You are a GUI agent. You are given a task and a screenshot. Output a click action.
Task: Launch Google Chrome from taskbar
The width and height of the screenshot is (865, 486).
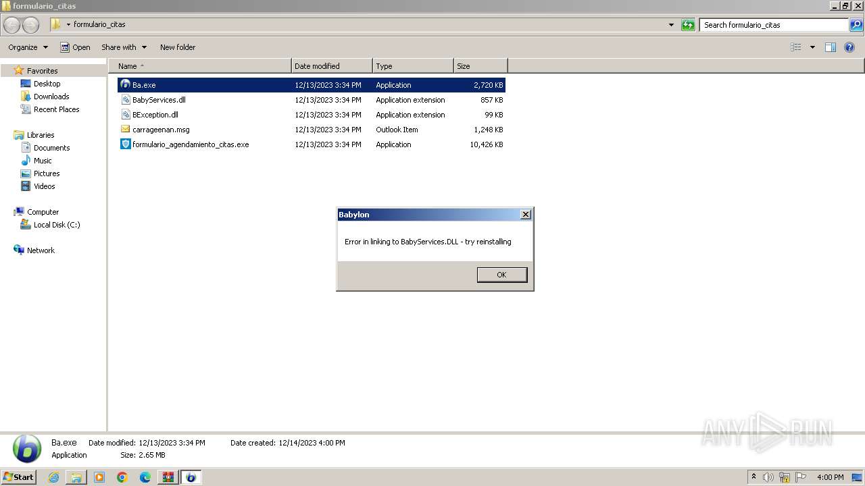tap(122, 477)
